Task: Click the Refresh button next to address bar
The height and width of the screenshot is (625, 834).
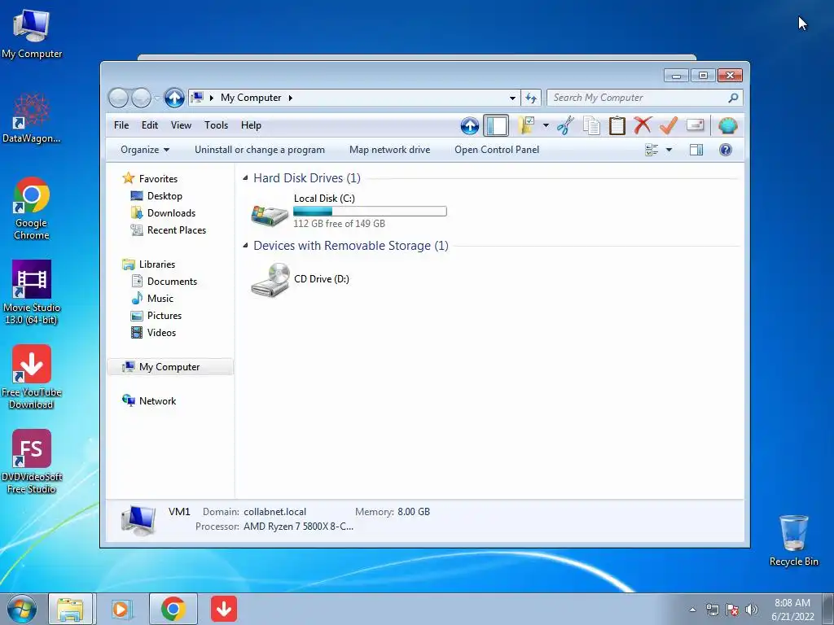Action: pyautogui.click(x=531, y=98)
